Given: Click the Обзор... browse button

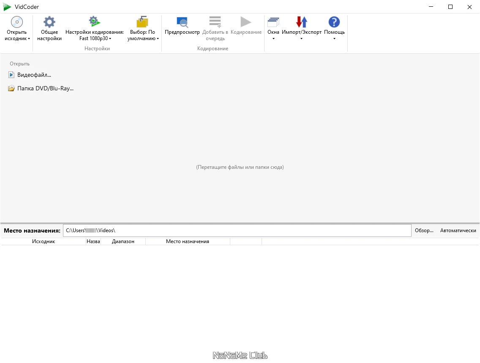Looking at the screenshot, I should click(x=424, y=230).
